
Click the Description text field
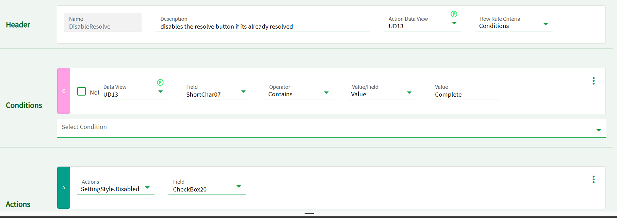tap(262, 27)
